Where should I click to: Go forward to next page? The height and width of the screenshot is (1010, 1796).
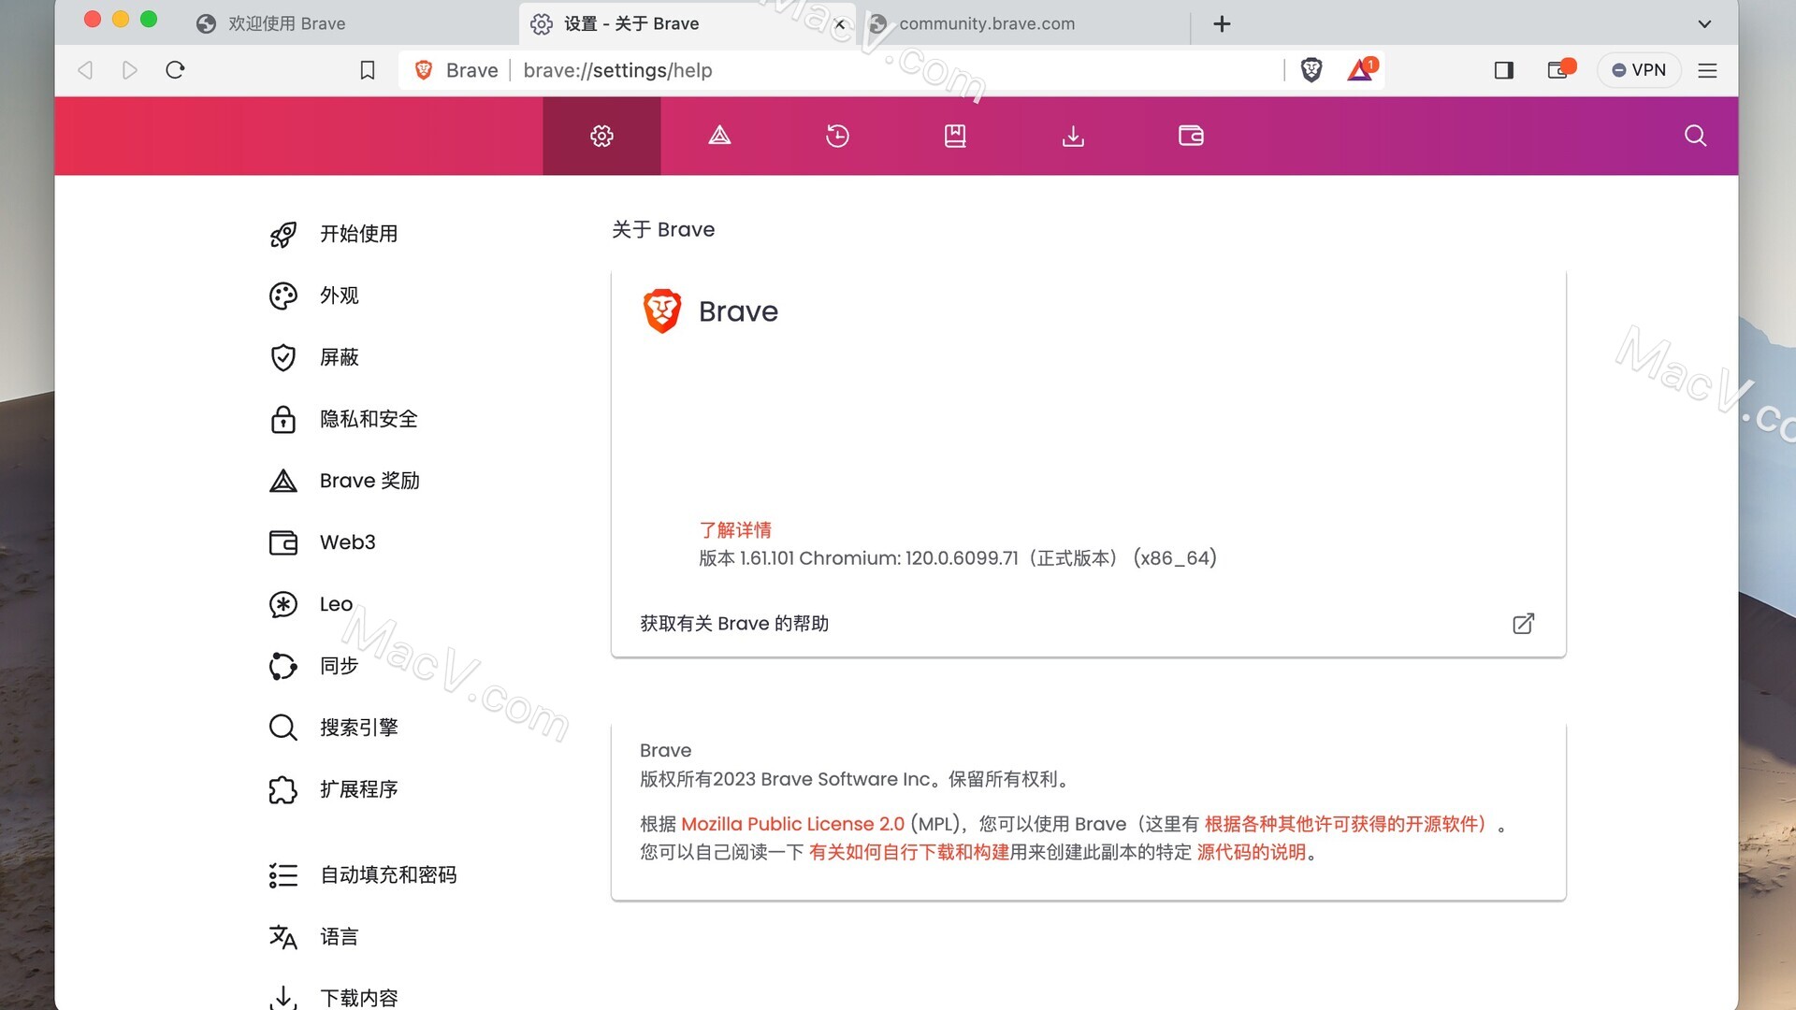click(x=130, y=70)
